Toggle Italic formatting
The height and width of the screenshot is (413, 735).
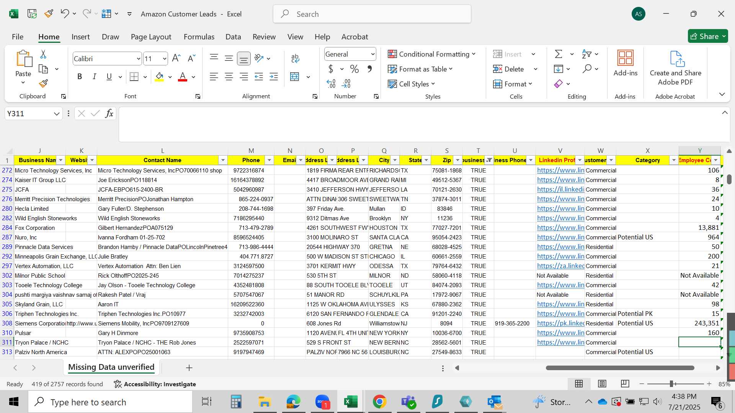[94, 76]
